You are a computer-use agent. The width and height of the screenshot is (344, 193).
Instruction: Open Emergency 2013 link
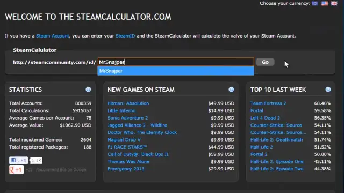[x=126, y=169]
